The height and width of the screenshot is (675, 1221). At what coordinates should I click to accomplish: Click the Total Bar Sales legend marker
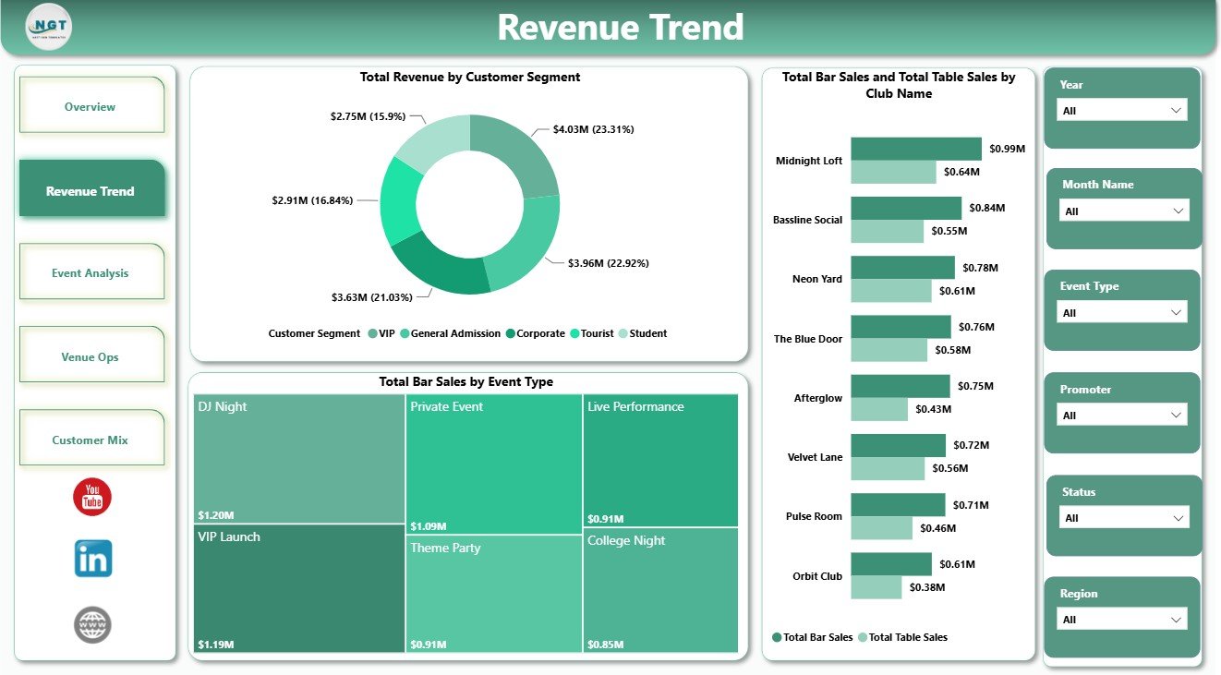tap(777, 637)
